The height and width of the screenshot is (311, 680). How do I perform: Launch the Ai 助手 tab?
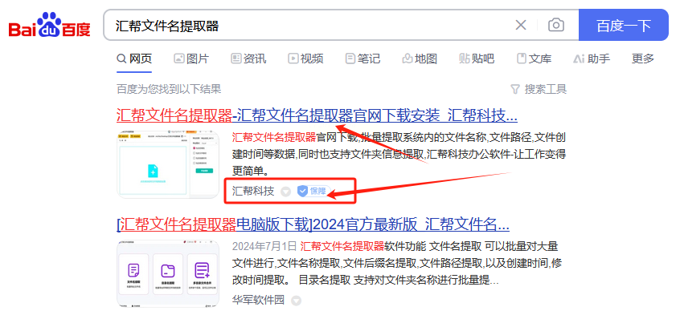(x=592, y=59)
